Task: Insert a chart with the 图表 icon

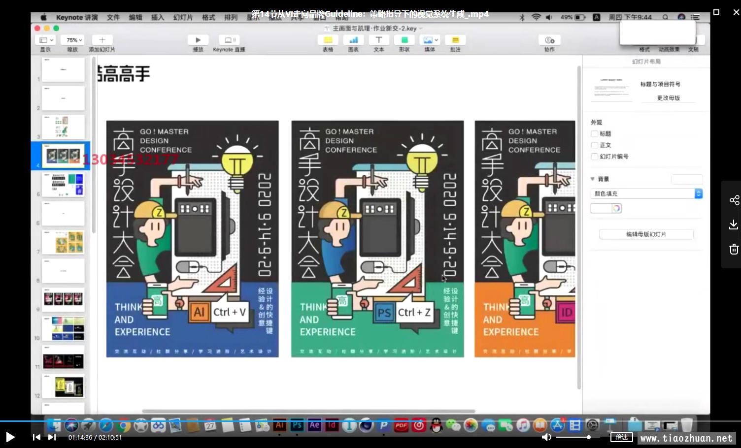Action: pos(353,40)
